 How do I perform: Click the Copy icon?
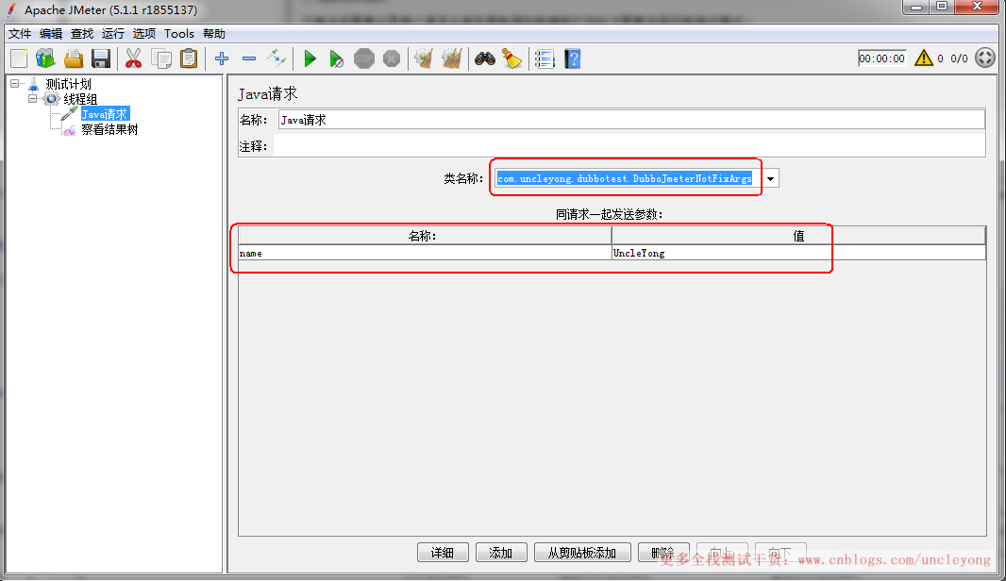point(161,59)
